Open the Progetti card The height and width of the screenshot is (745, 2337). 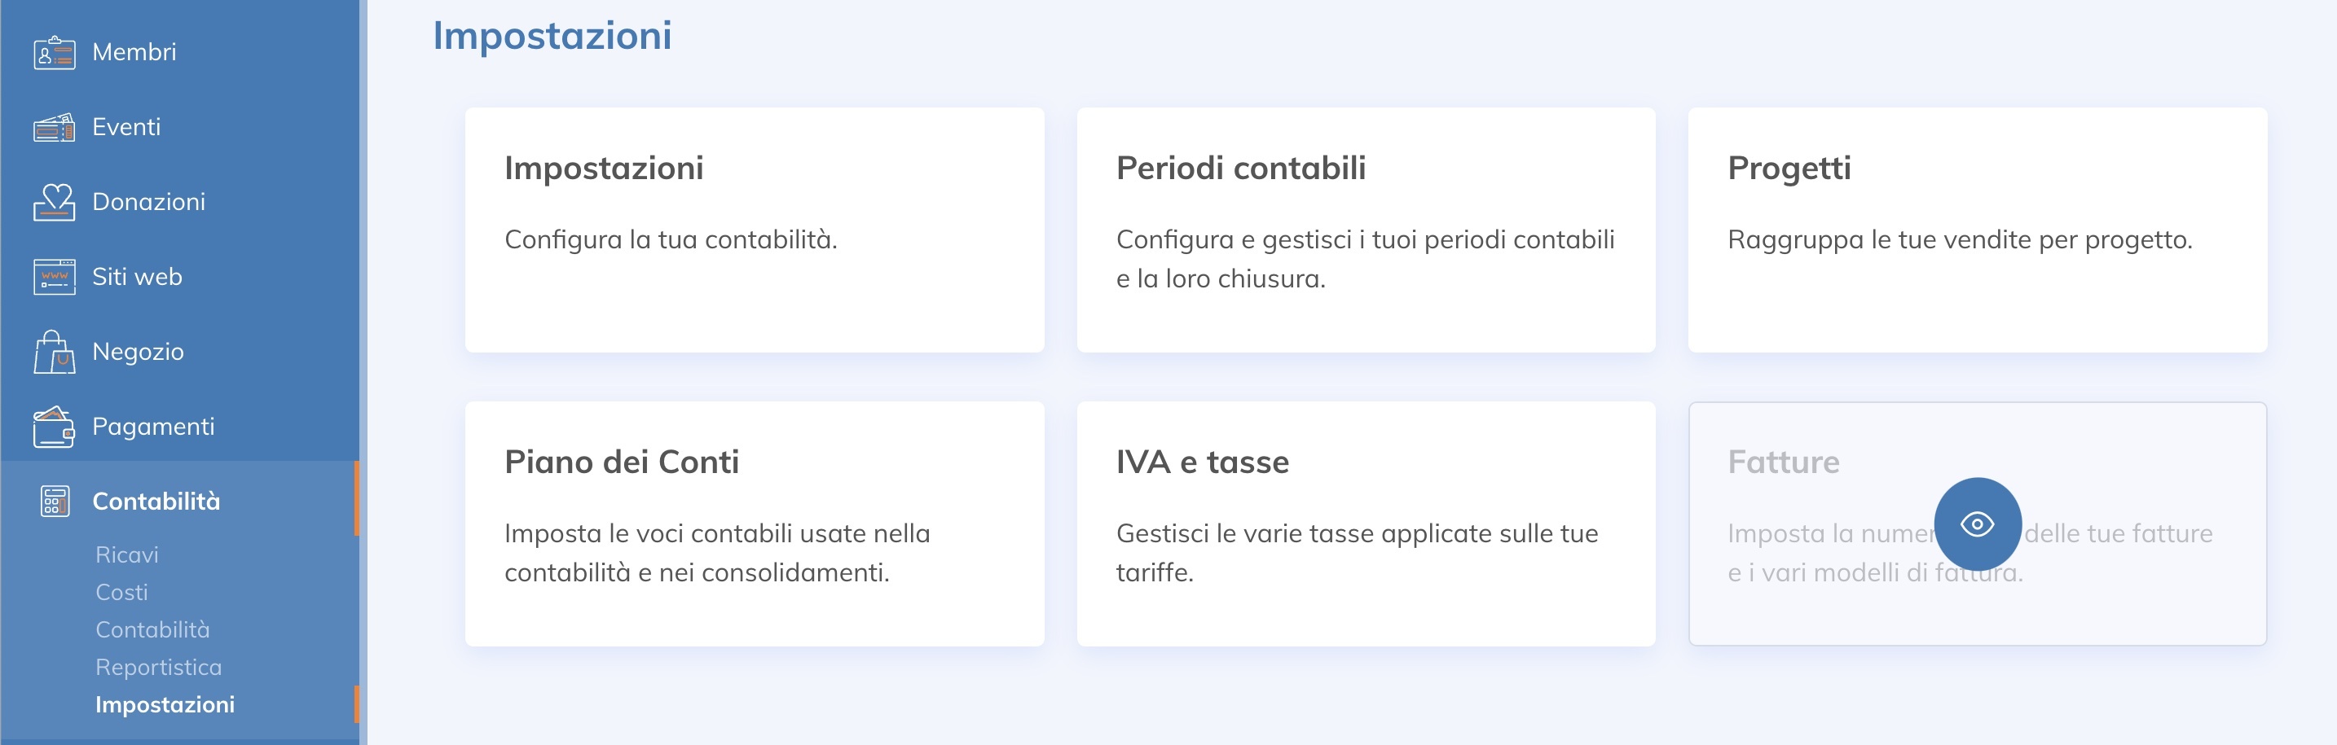click(x=1977, y=230)
